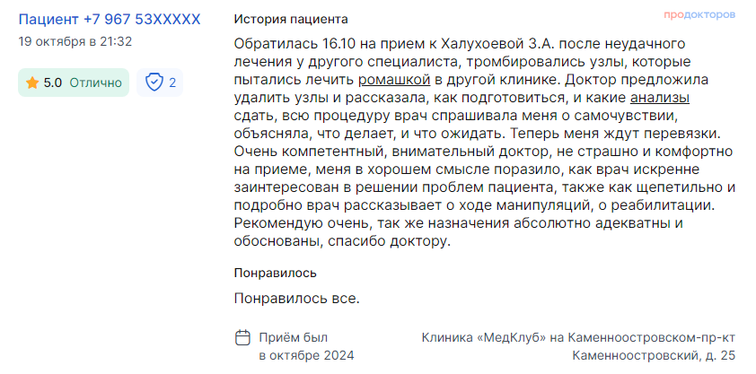
Task: Click the Отлично rating label
Action: click(95, 83)
